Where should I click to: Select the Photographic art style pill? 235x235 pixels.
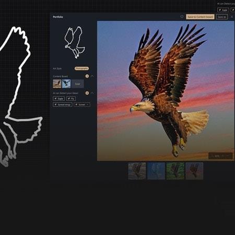81,68
